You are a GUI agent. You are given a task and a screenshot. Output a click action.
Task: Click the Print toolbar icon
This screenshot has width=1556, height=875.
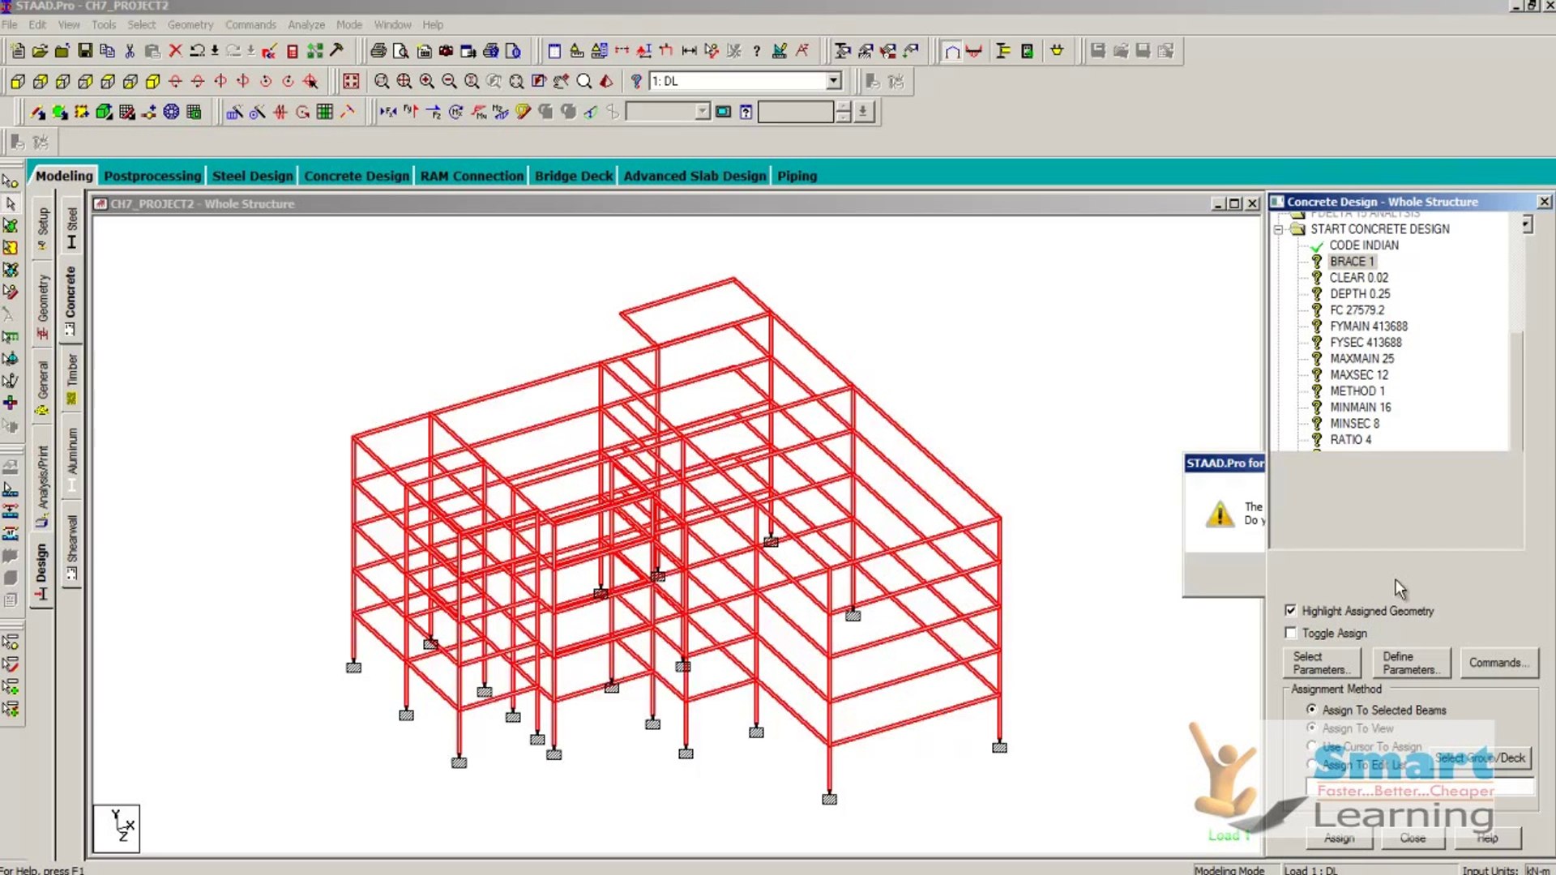(x=378, y=51)
